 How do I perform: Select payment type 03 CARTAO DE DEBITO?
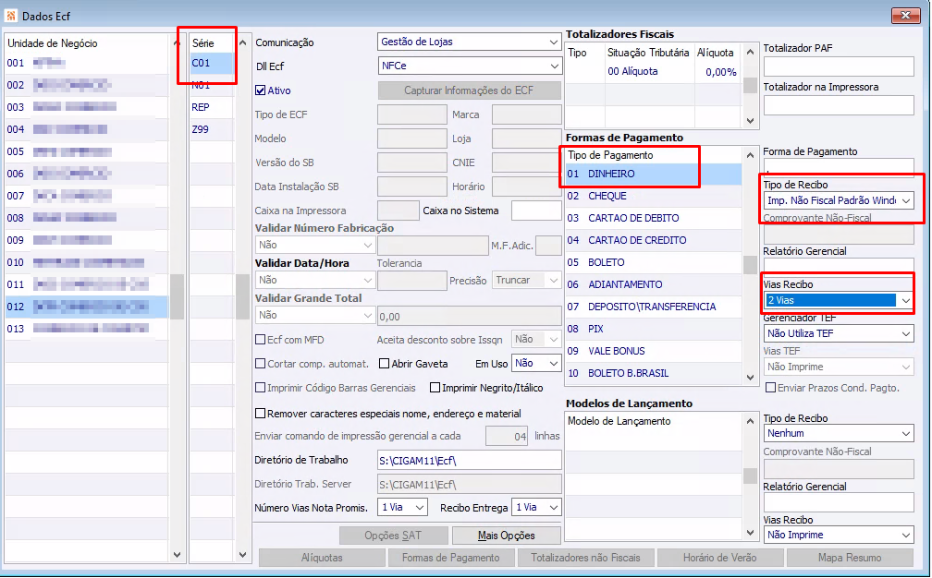coord(653,219)
